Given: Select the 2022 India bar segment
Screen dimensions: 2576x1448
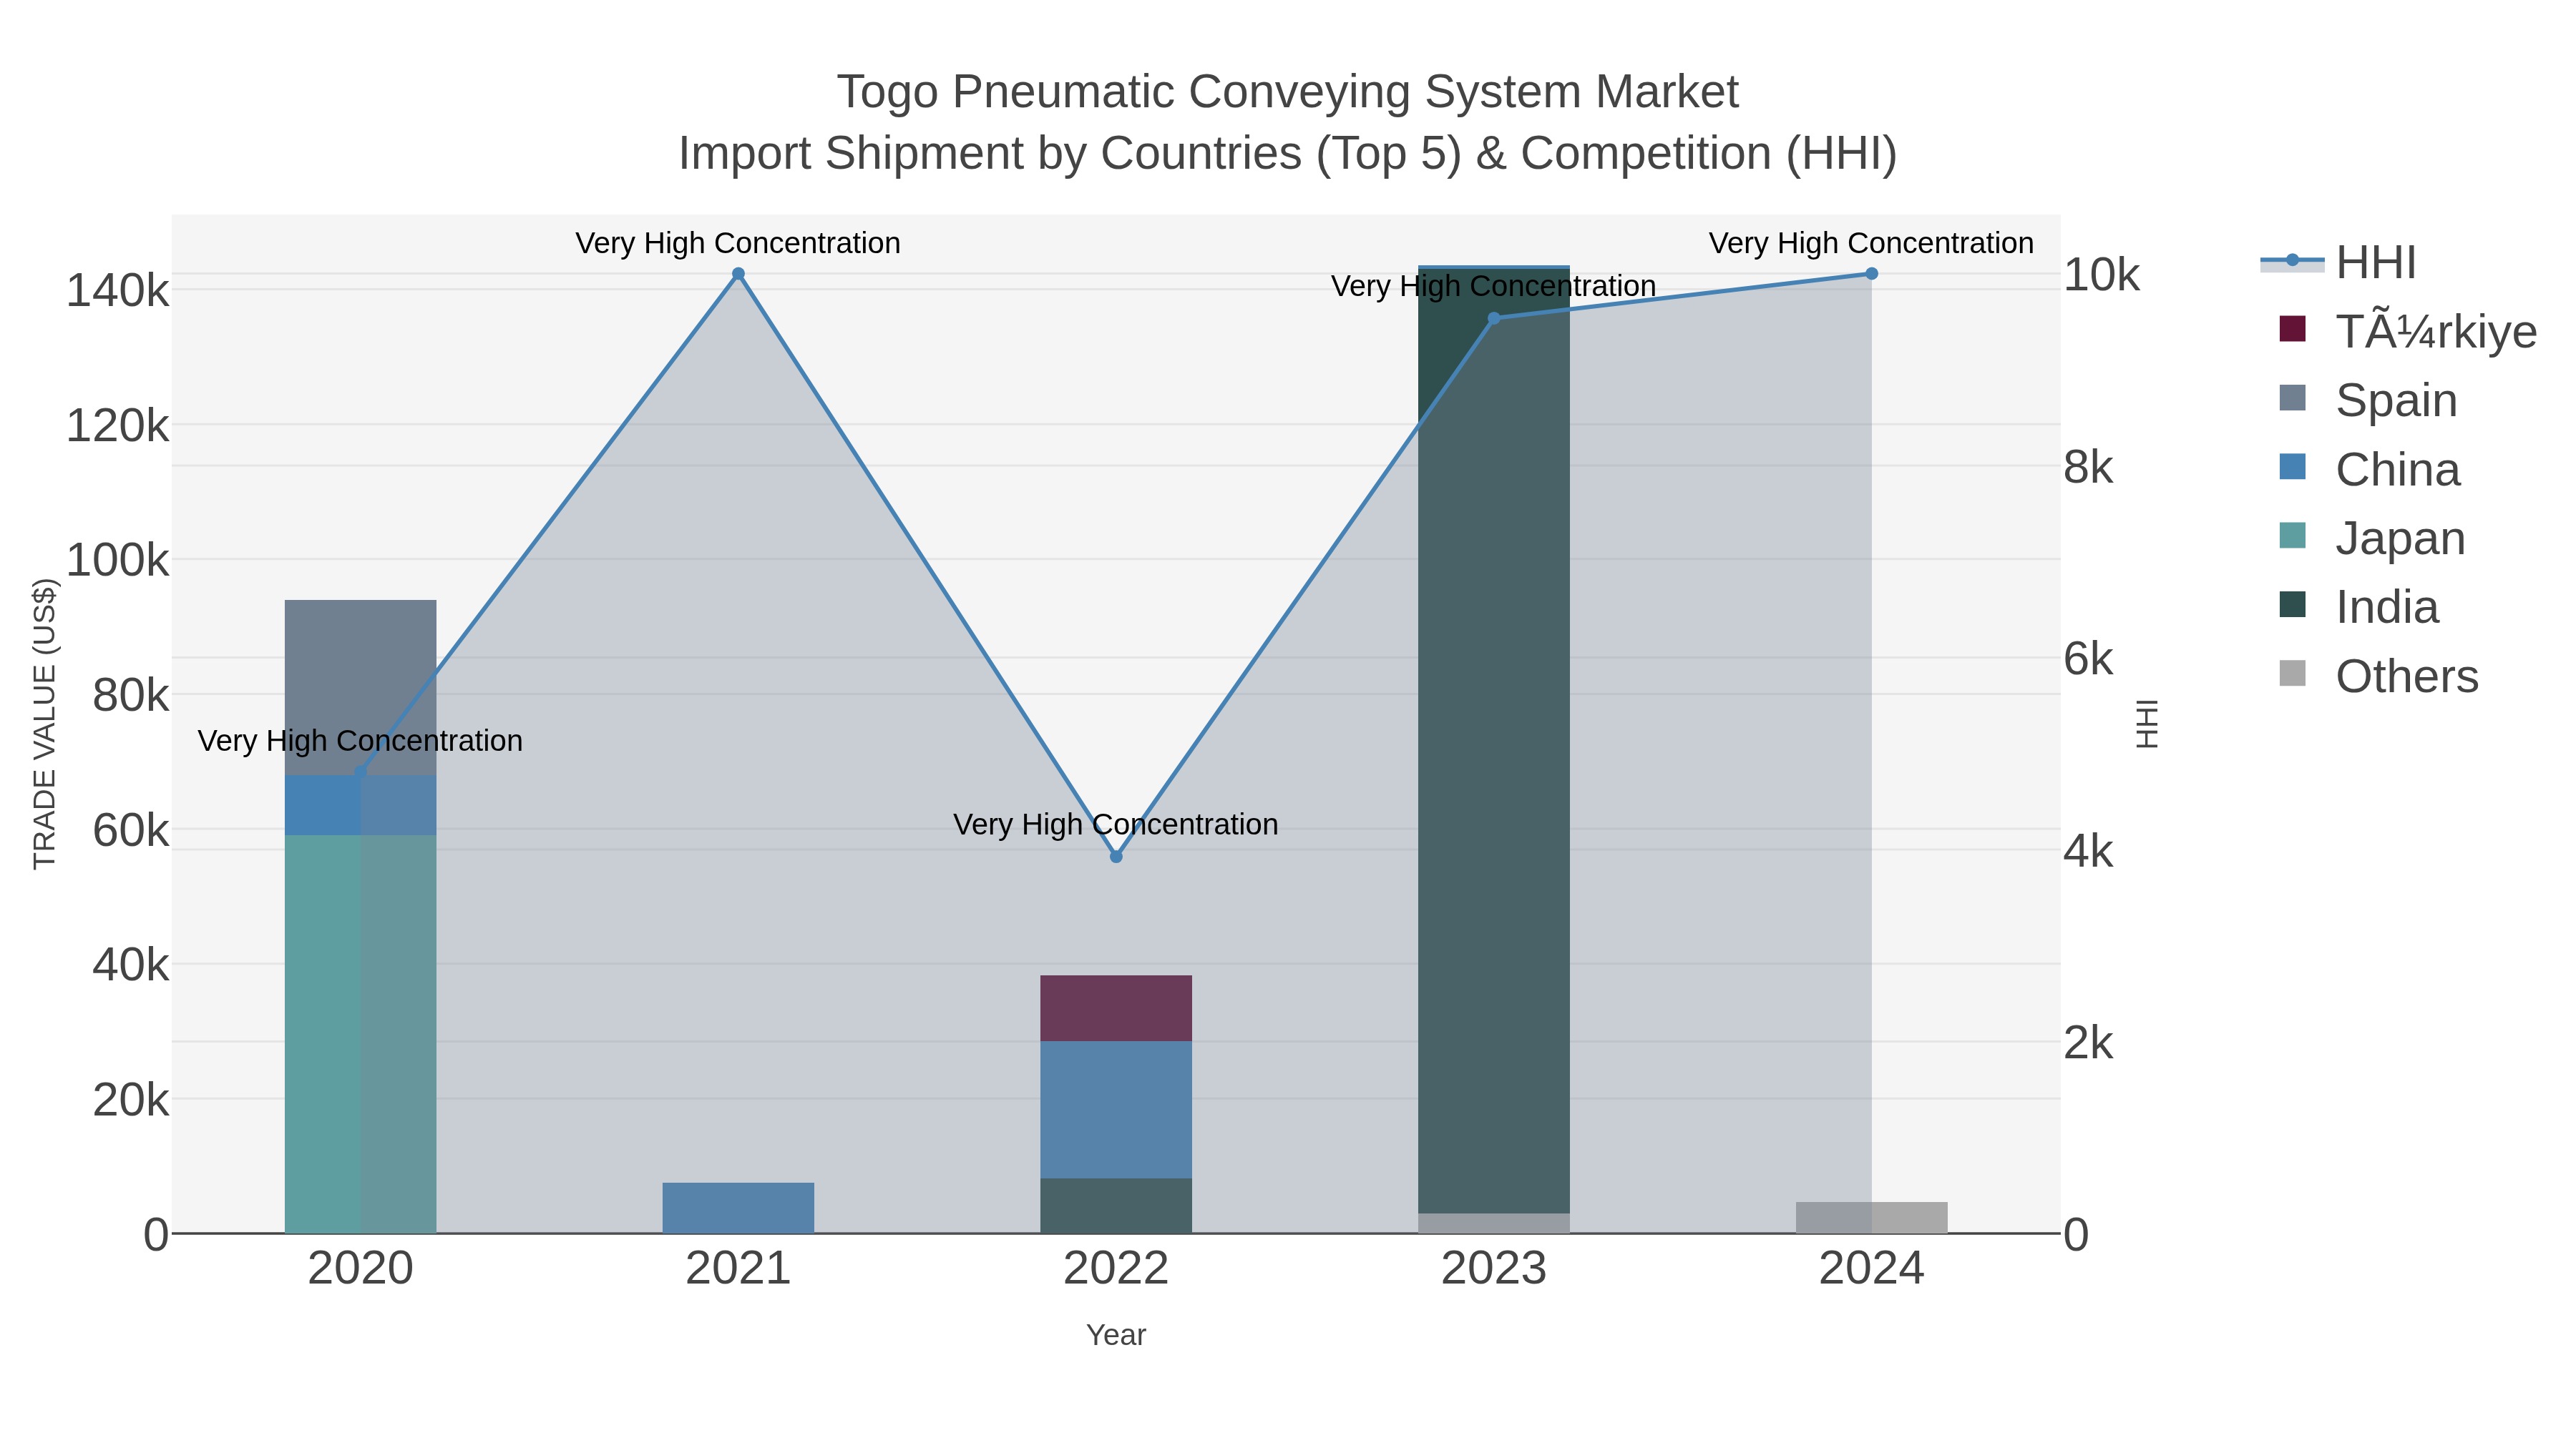Looking at the screenshot, I should click(1116, 1206).
